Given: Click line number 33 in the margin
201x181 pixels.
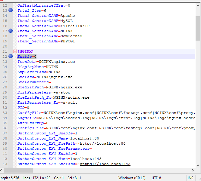Looking at the screenshot, I should pyautogui.click(x=5, y=113).
